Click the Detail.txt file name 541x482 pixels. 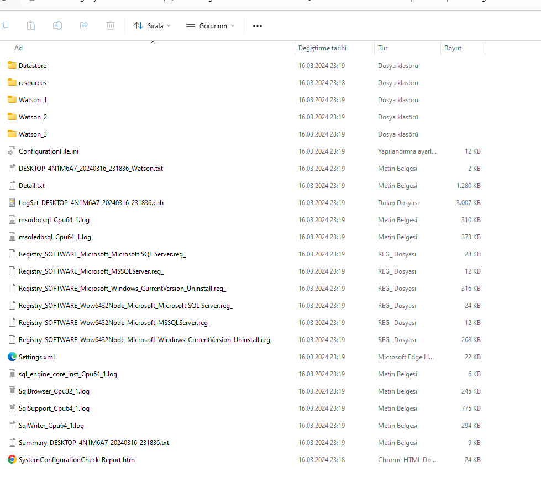(x=31, y=186)
